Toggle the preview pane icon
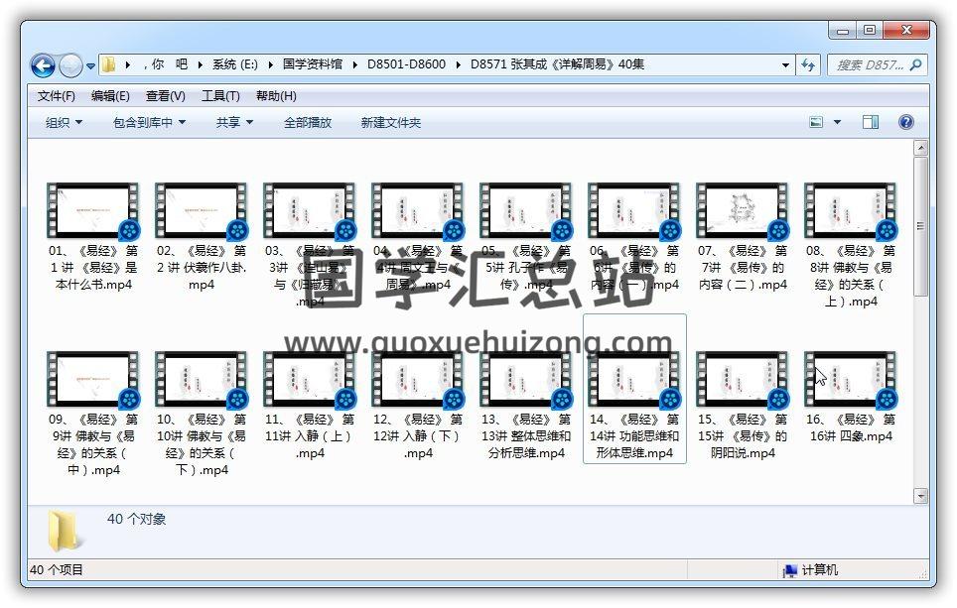 click(871, 122)
